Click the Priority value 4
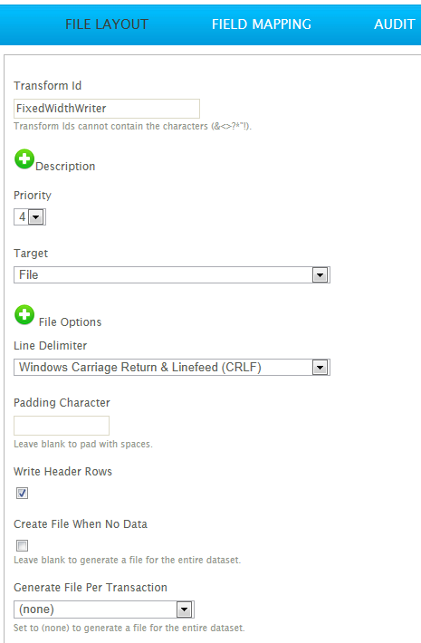This screenshot has height=643, width=421. pyautogui.click(x=23, y=216)
